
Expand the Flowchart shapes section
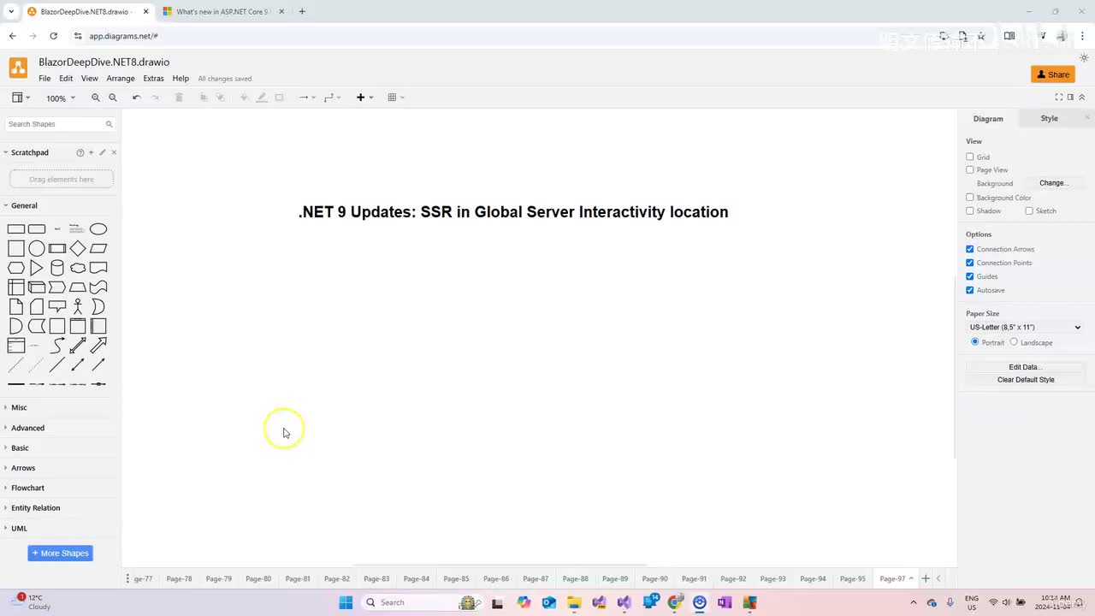pyautogui.click(x=27, y=488)
